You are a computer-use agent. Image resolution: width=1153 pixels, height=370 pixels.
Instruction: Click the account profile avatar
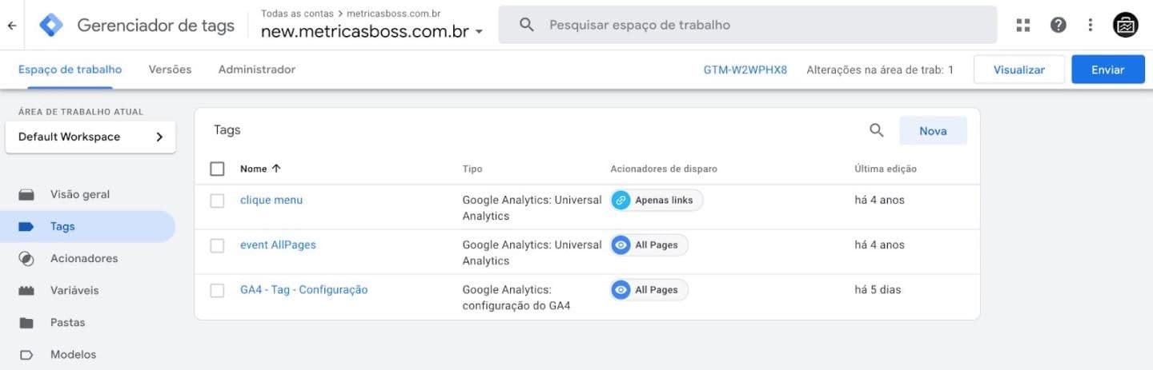(x=1126, y=25)
